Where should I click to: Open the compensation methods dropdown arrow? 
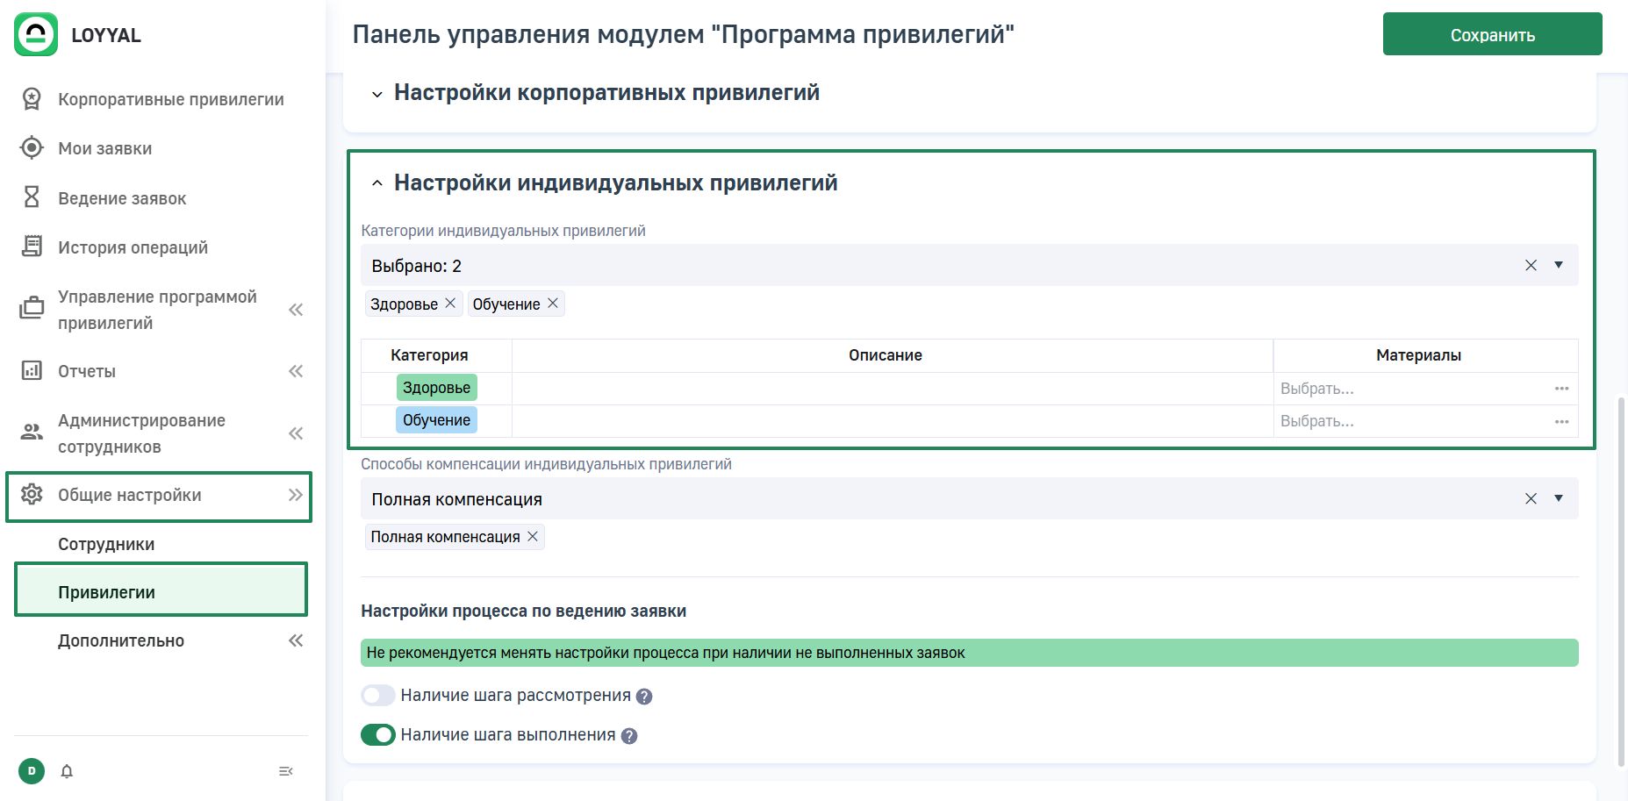[1559, 498]
